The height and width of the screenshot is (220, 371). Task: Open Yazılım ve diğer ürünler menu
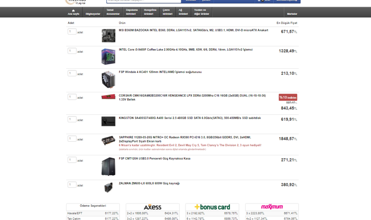pos(201,12)
